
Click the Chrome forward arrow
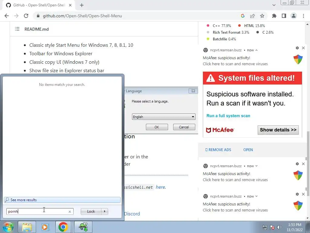[x=16, y=16]
